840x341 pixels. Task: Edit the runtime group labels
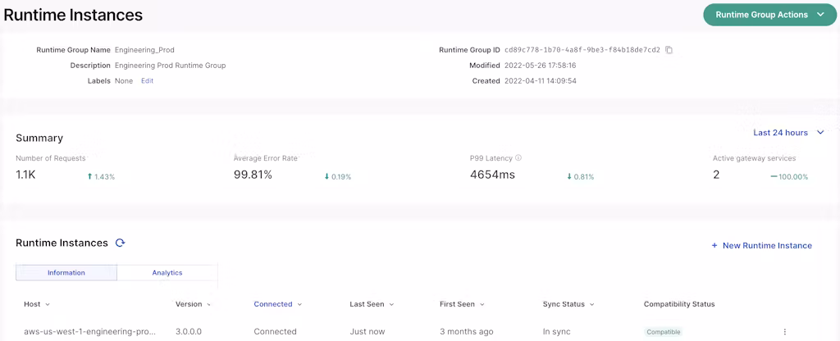147,81
